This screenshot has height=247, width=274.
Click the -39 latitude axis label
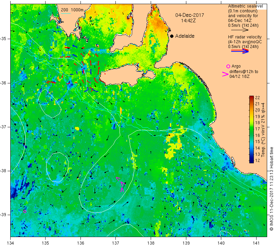pyautogui.click(x=3, y=215)
